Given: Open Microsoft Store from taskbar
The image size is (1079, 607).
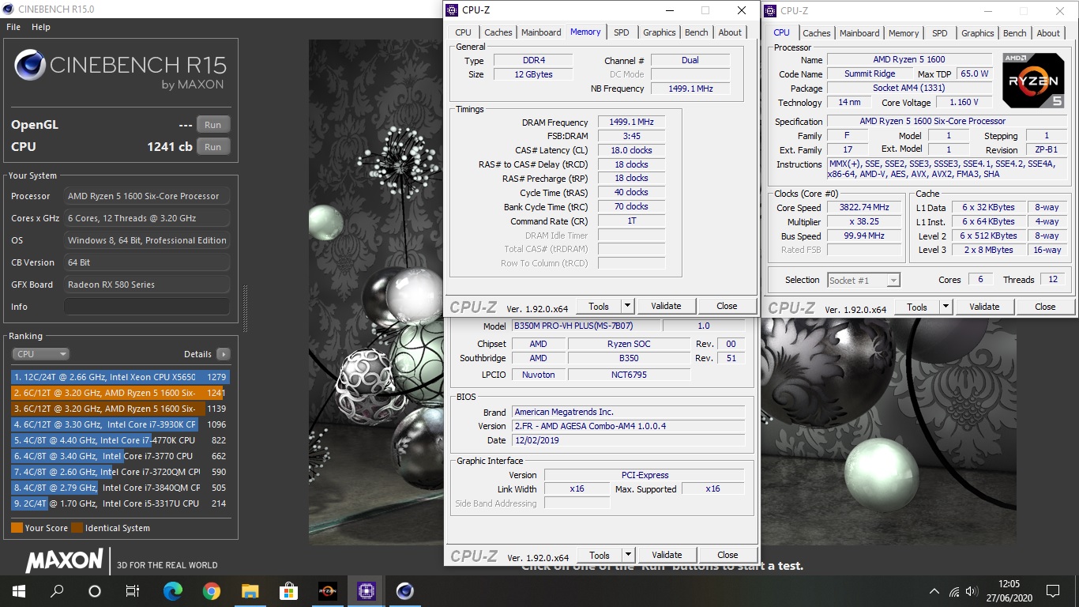Looking at the screenshot, I should tap(288, 591).
